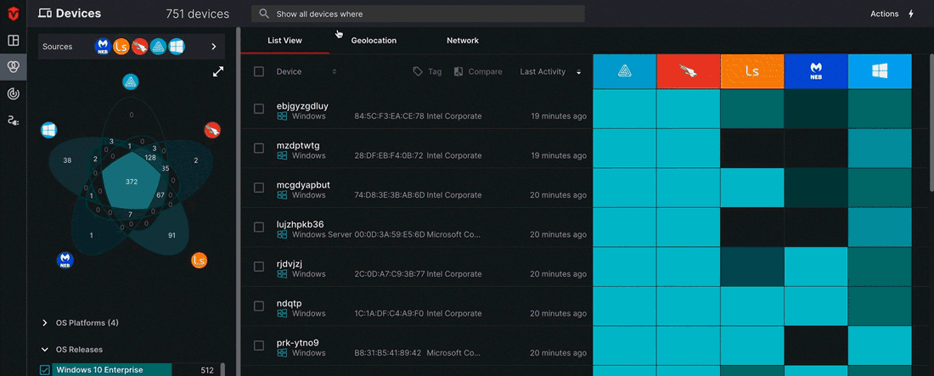Click the Tag button label

pos(435,71)
